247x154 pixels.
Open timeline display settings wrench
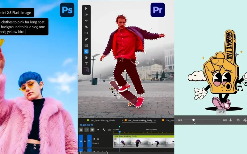coord(104,130)
